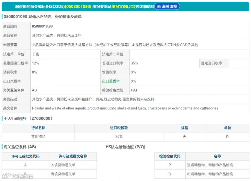This screenshot has height=181, width=251.
Task: Click the 海关监管条件 value AB
Action: click(x=34, y=90)
